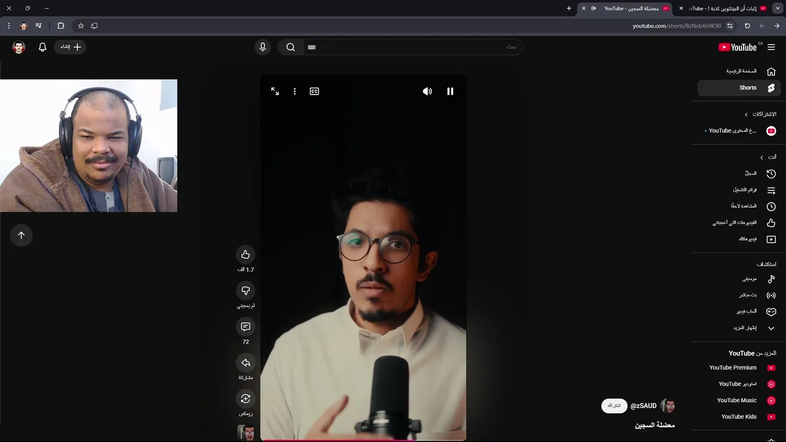Expand the You (أنت) section
786x442 pixels.
768,157
